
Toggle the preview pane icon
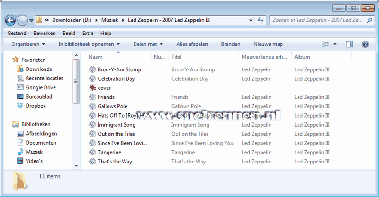pyautogui.click(x=349, y=44)
